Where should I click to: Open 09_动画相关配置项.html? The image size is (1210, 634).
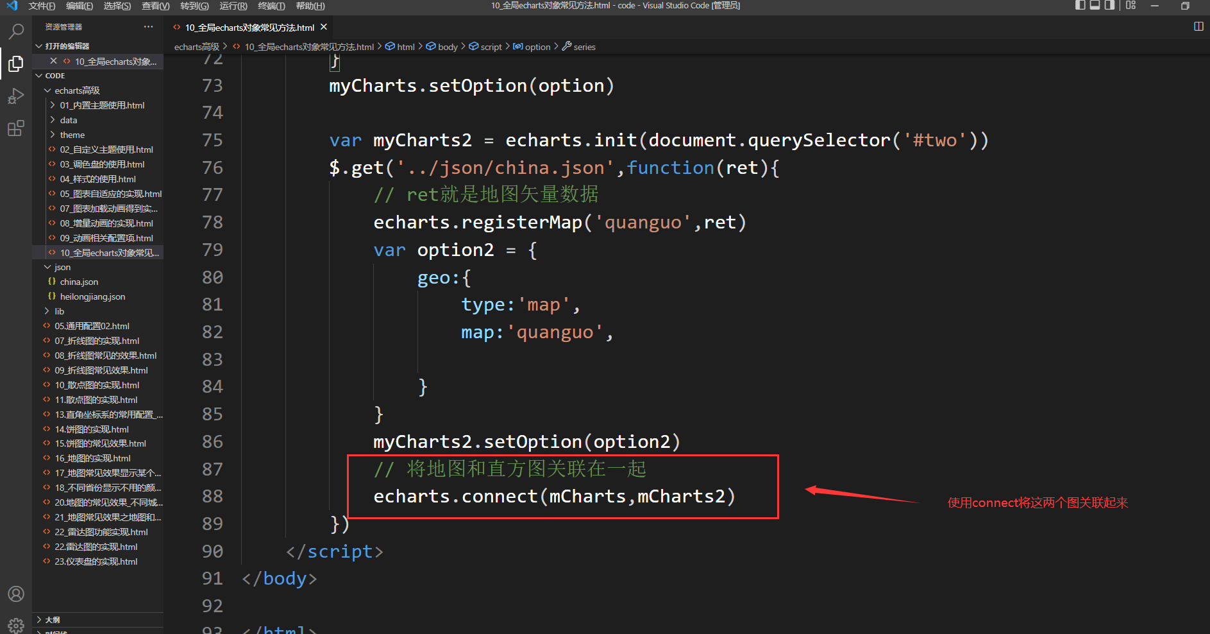coord(106,238)
